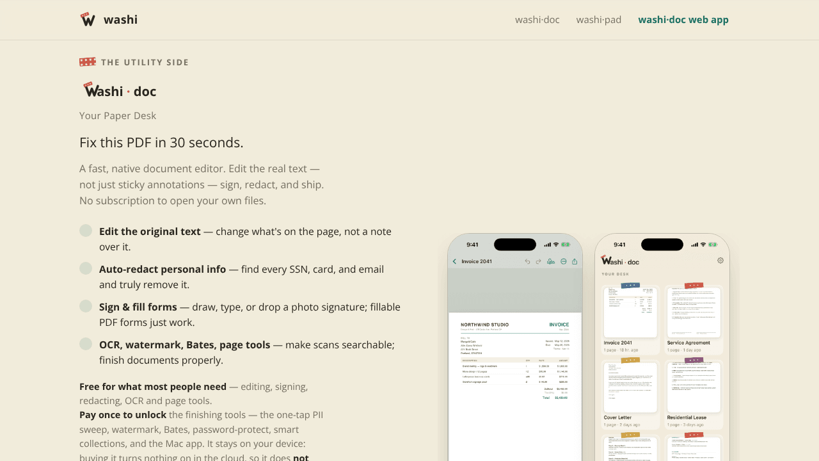Click "Fix this PDF in 30 seconds." heading
Viewport: 819px width, 461px height.
[x=161, y=142]
